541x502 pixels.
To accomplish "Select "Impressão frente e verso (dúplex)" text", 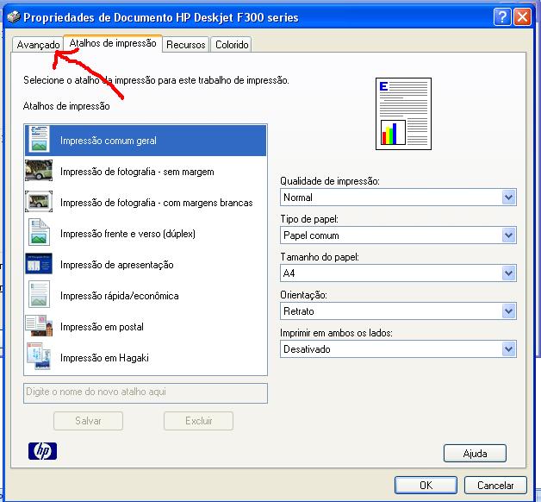I will coord(127,234).
